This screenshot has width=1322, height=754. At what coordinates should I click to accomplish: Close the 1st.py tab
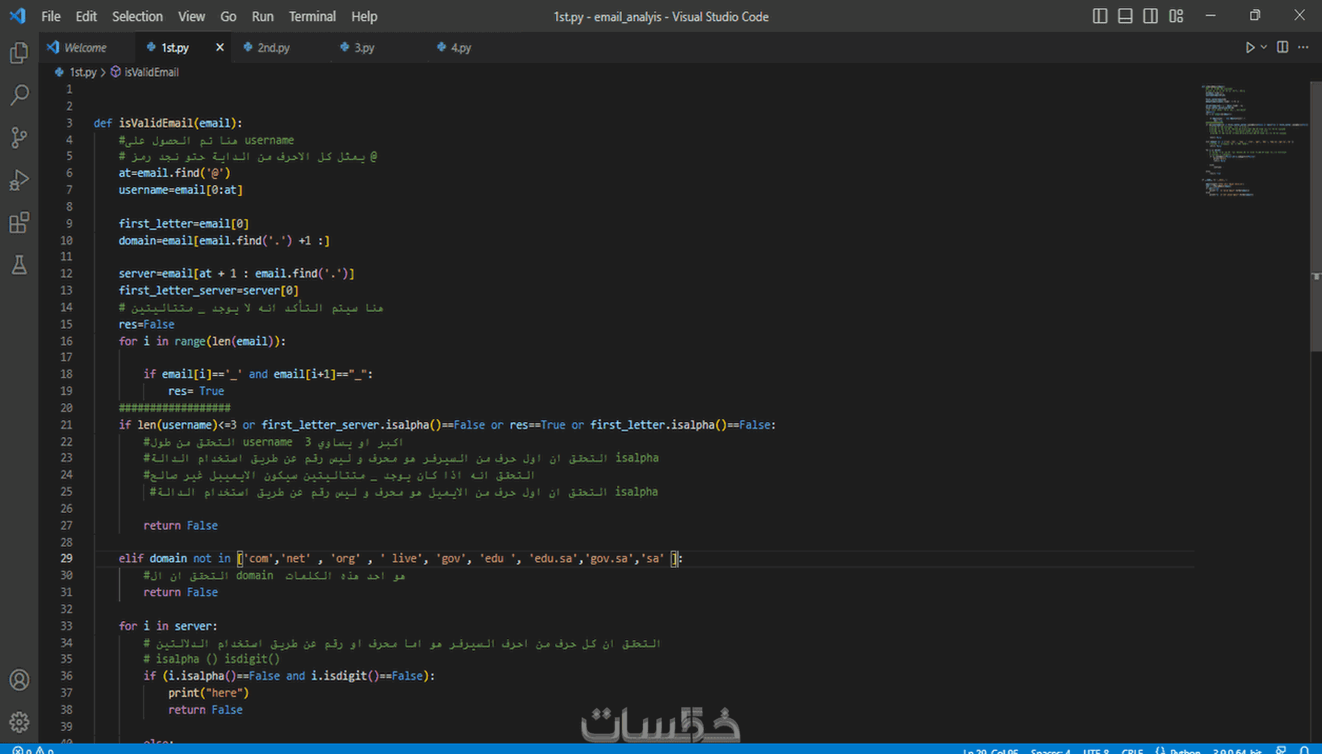(x=219, y=47)
